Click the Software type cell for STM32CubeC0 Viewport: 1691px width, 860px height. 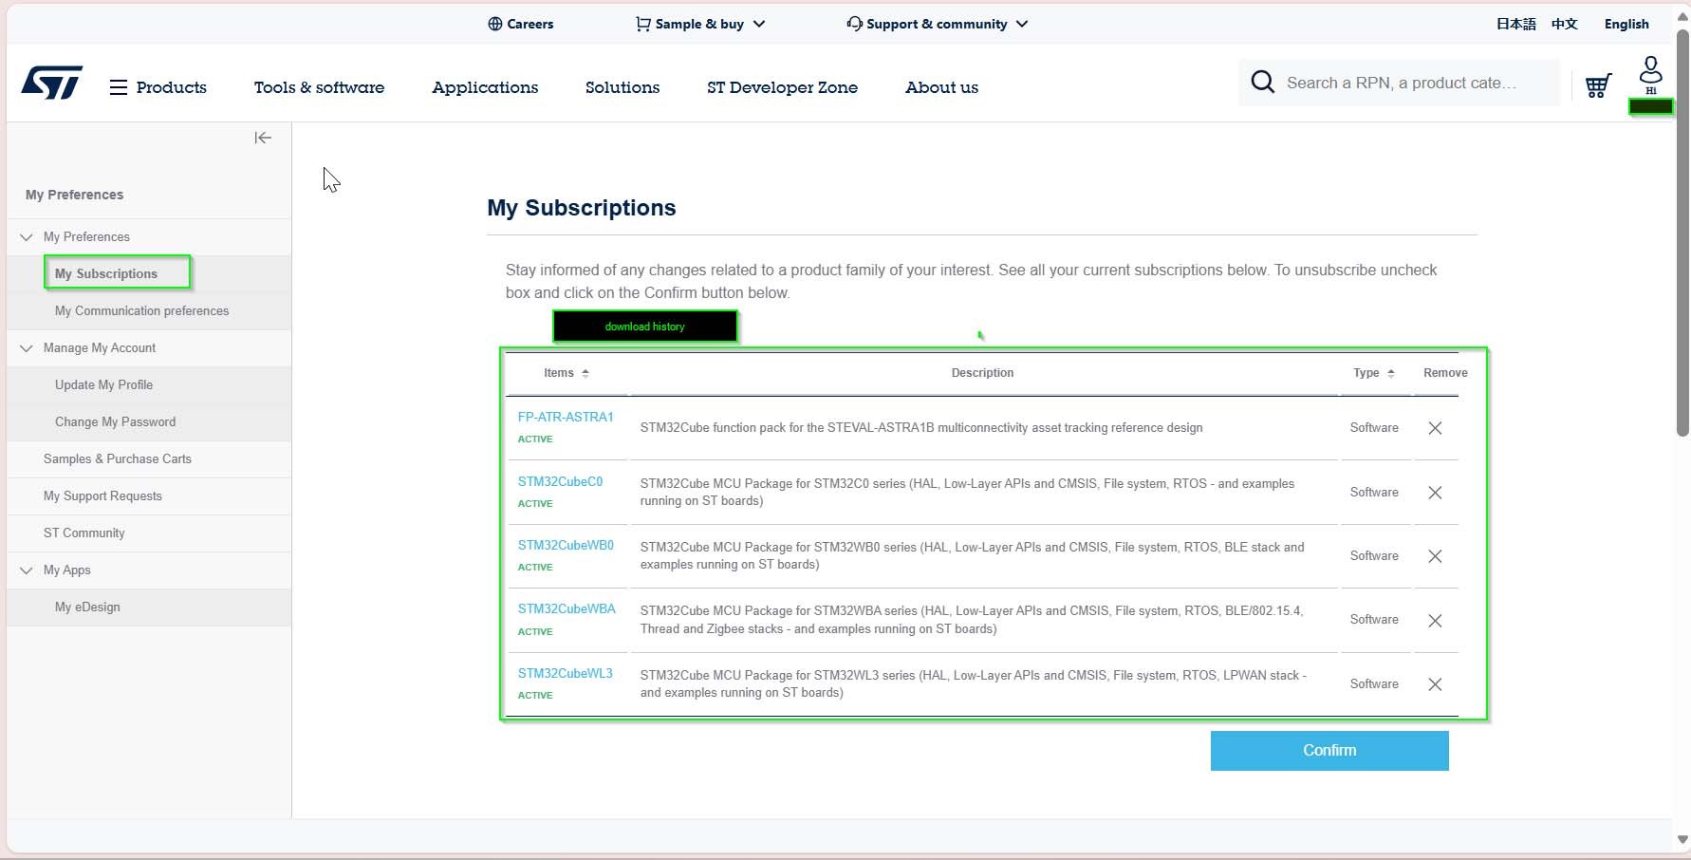(1374, 492)
